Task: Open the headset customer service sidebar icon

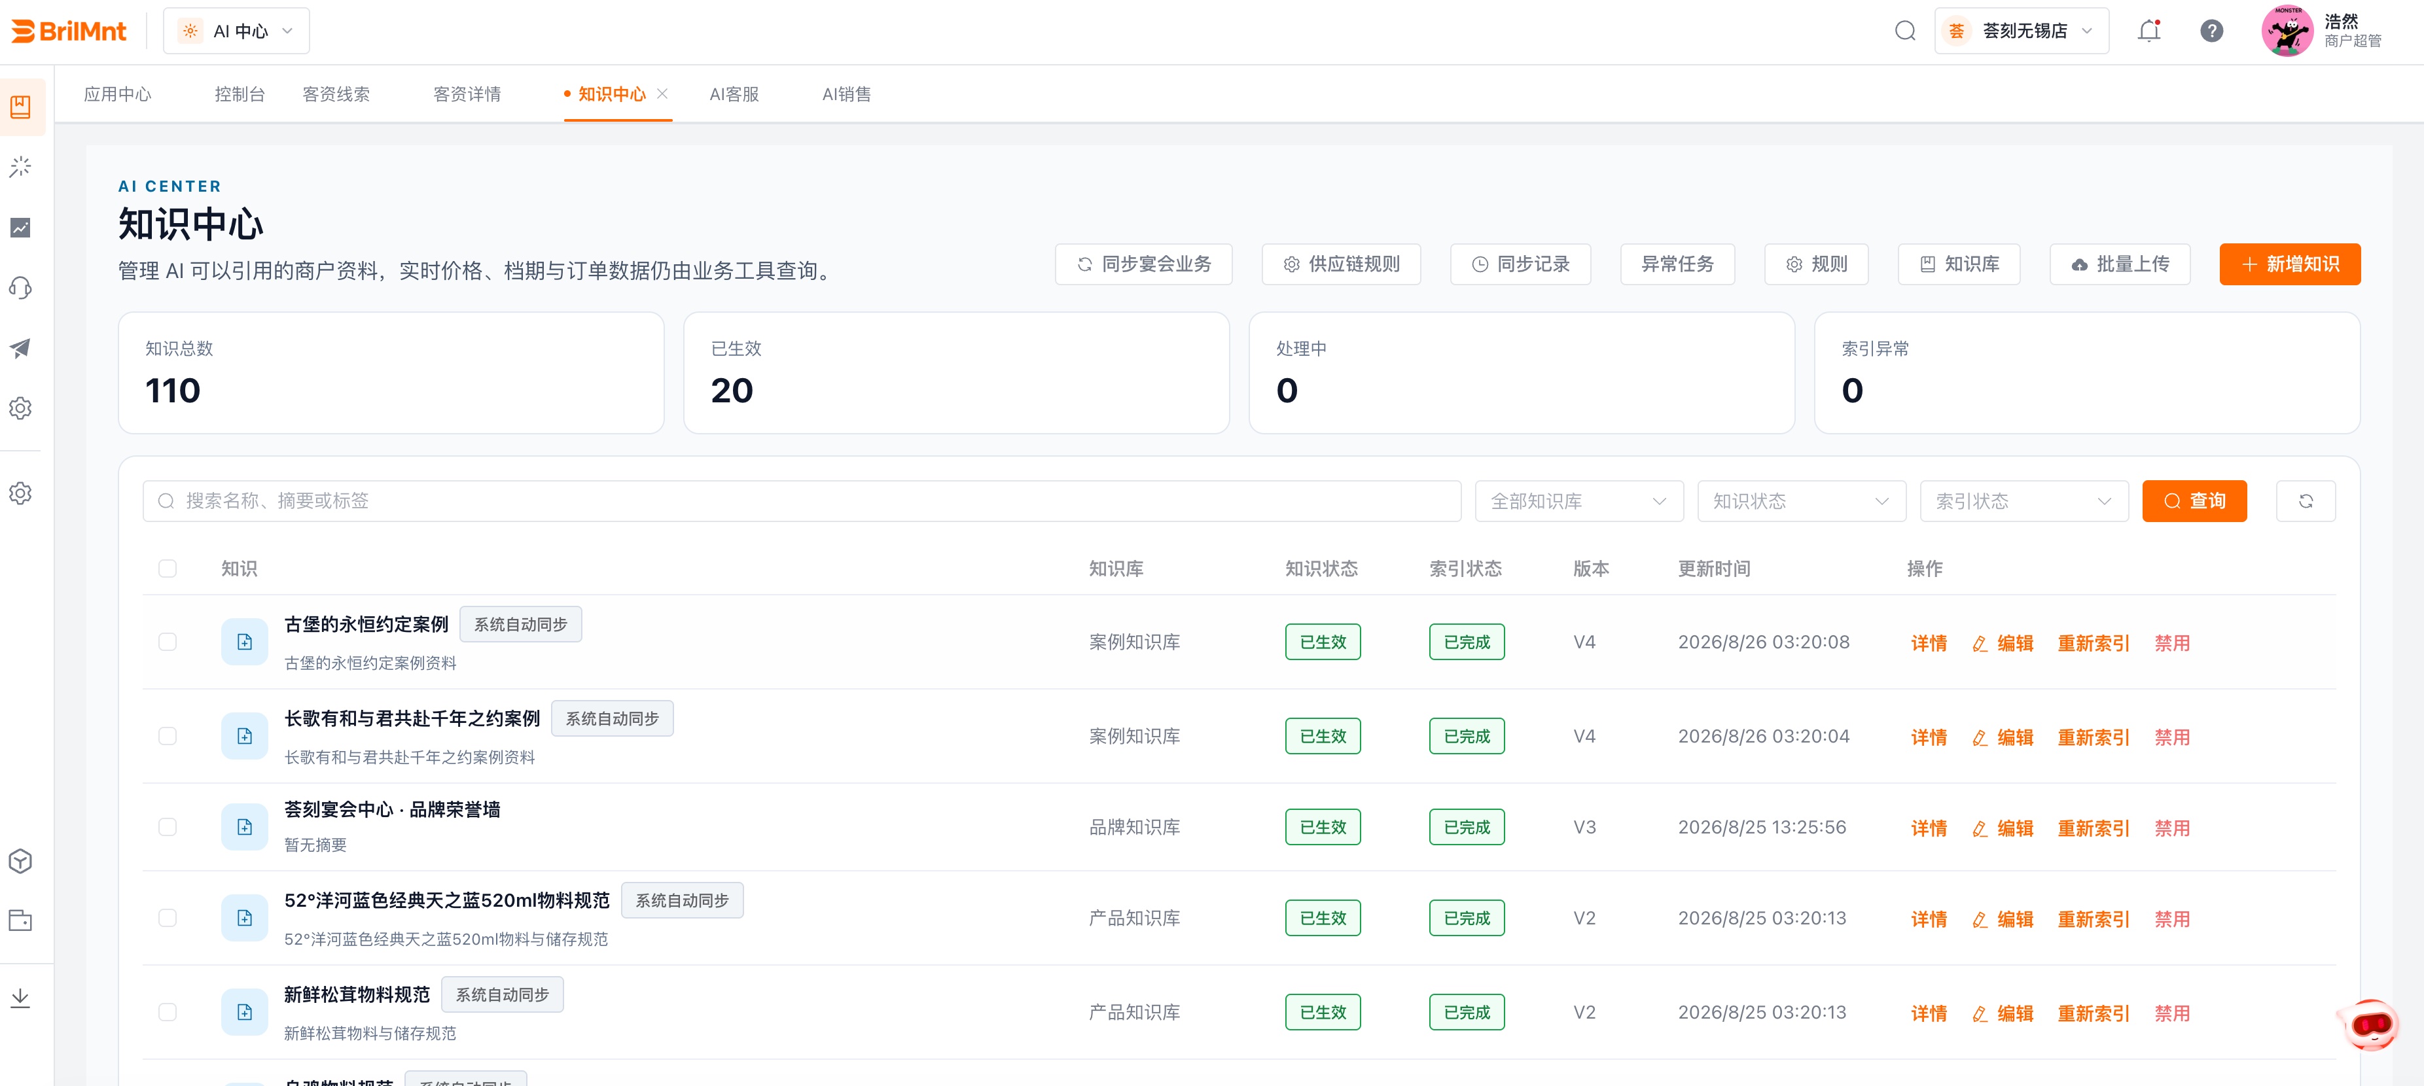Action: click(x=21, y=288)
